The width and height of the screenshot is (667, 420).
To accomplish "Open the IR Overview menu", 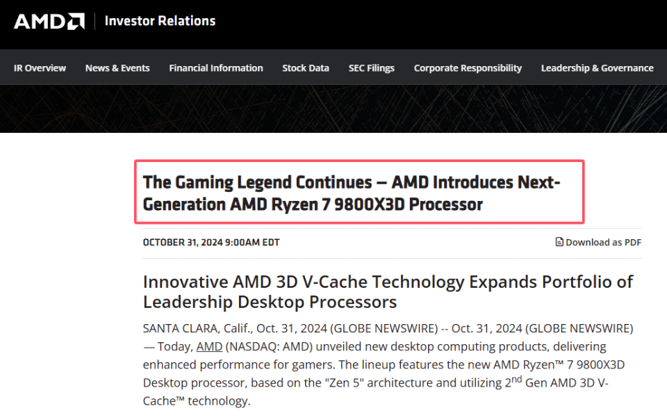I will pyautogui.click(x=40, y=68).
